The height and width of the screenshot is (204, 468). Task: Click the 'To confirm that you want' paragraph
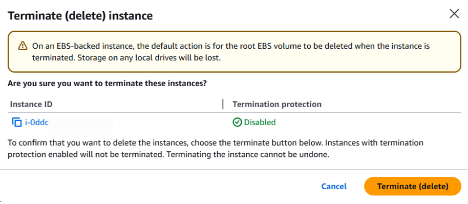[x=216, y=149]
